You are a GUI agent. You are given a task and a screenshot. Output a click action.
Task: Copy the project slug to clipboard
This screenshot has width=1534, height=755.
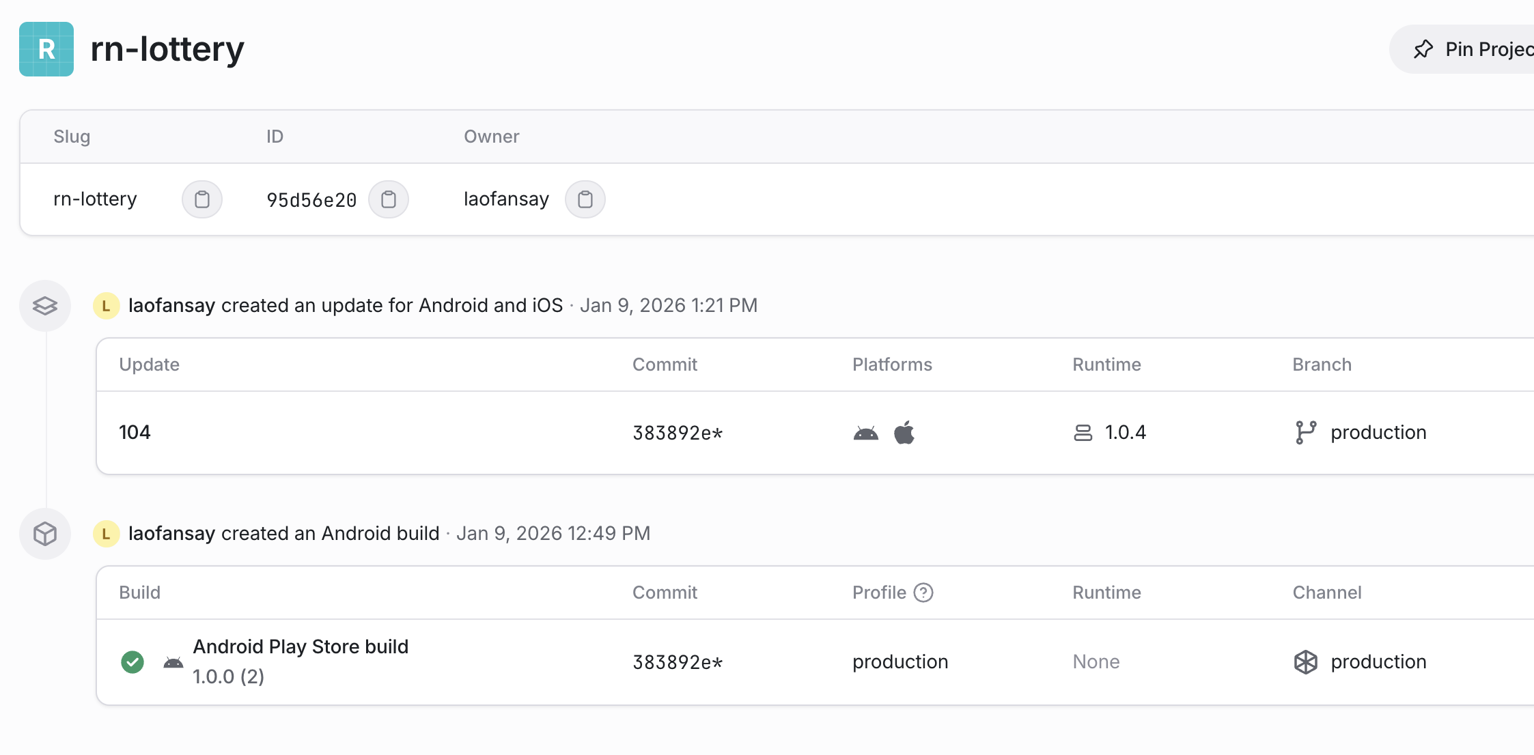[x=202, y=199]
